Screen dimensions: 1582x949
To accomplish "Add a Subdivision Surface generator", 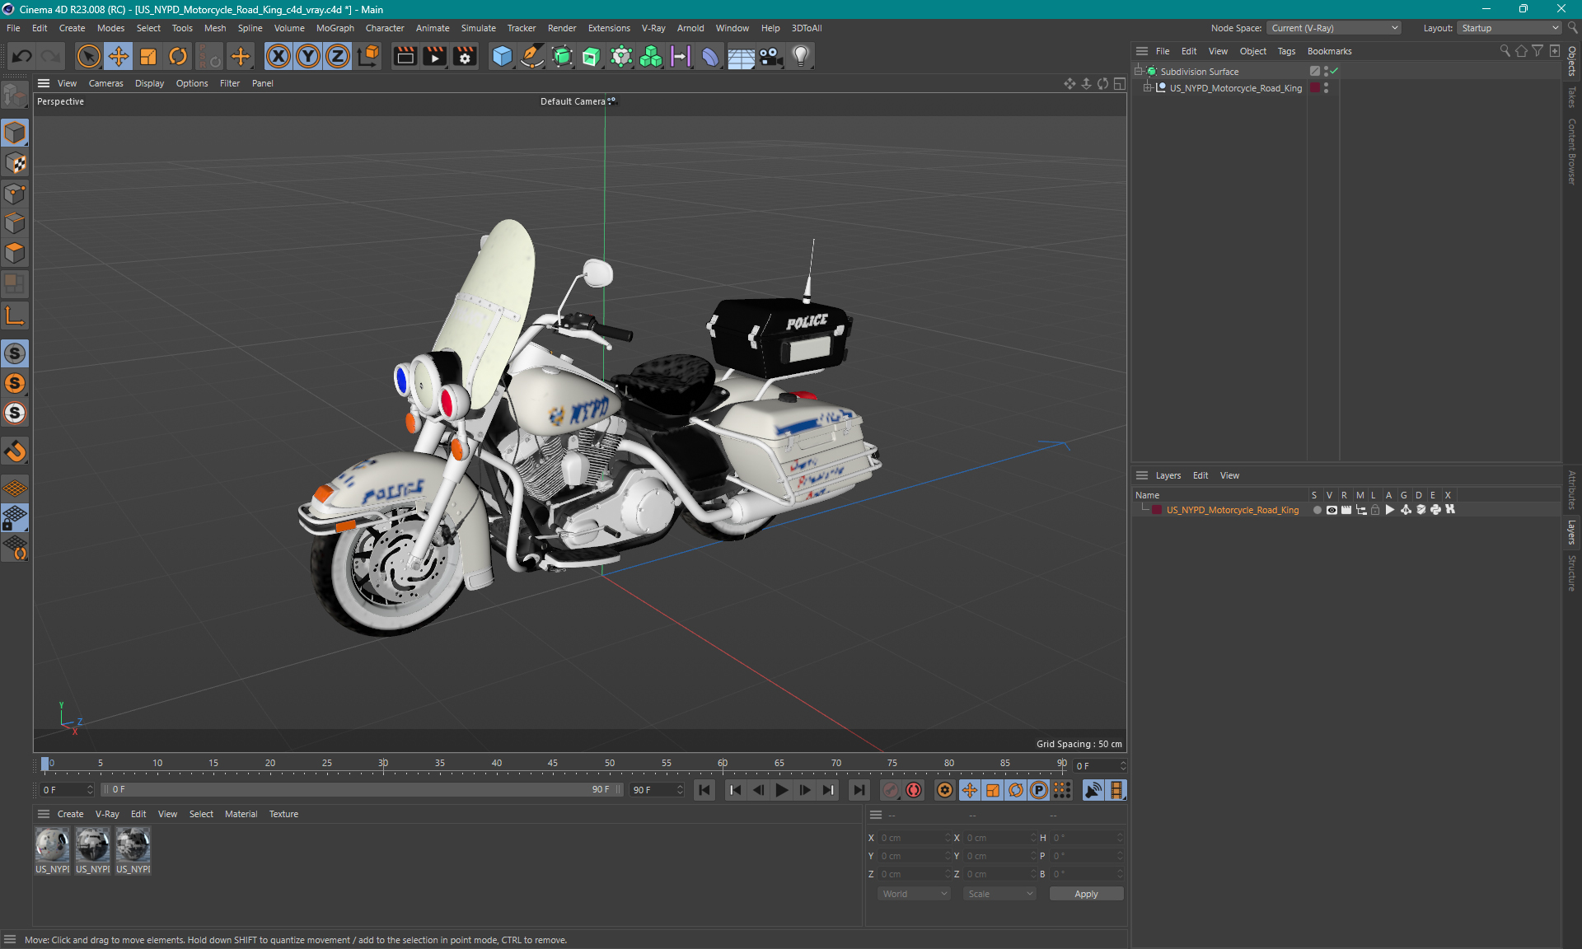I will [562, 56].
